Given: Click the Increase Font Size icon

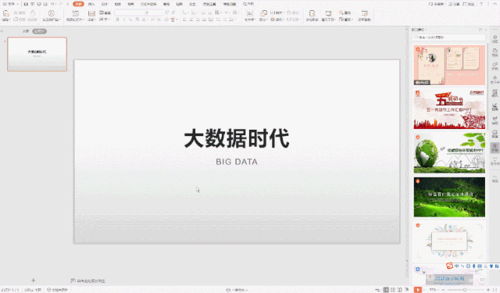Looking at the screenshot, I should coord(166,13).
